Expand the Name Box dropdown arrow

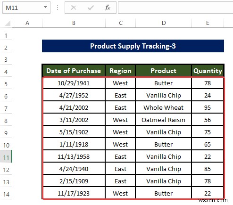click(45, 7)
